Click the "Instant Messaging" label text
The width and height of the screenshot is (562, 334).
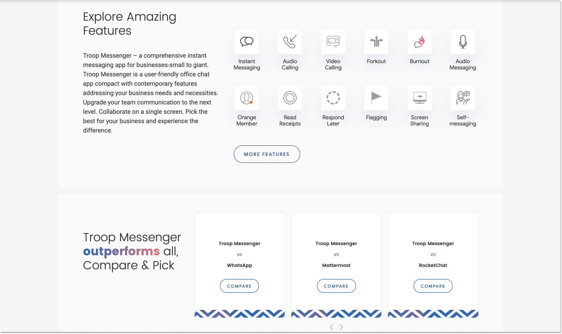point(247,64)
